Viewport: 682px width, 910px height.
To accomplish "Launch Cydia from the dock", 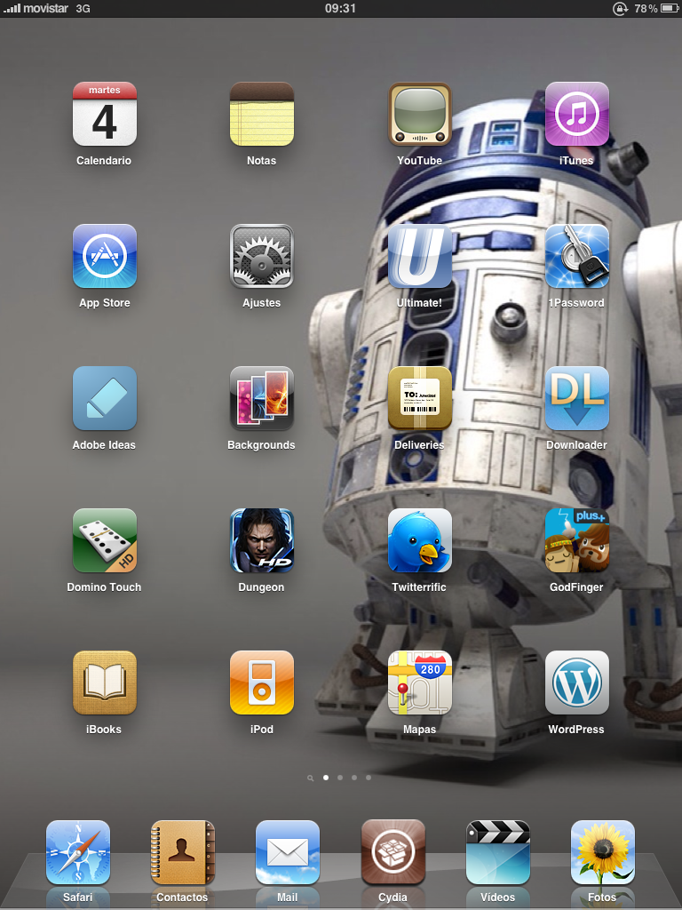I will point(393,852).
